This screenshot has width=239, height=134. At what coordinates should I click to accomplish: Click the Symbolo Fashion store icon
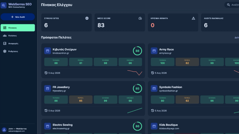pyautogui.click(x=154, y=88)
